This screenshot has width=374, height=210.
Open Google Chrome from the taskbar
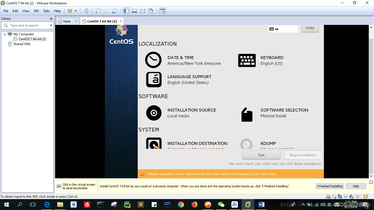(181, 205)
